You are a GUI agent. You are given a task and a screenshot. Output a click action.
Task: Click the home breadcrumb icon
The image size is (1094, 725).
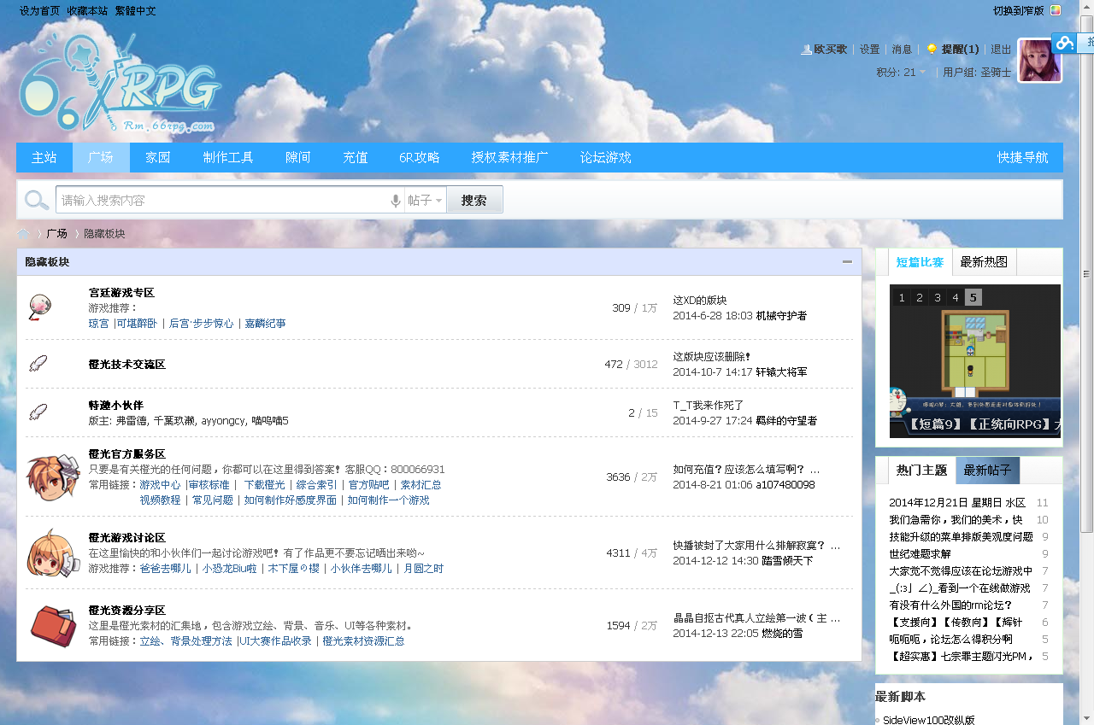click(23, 234)
